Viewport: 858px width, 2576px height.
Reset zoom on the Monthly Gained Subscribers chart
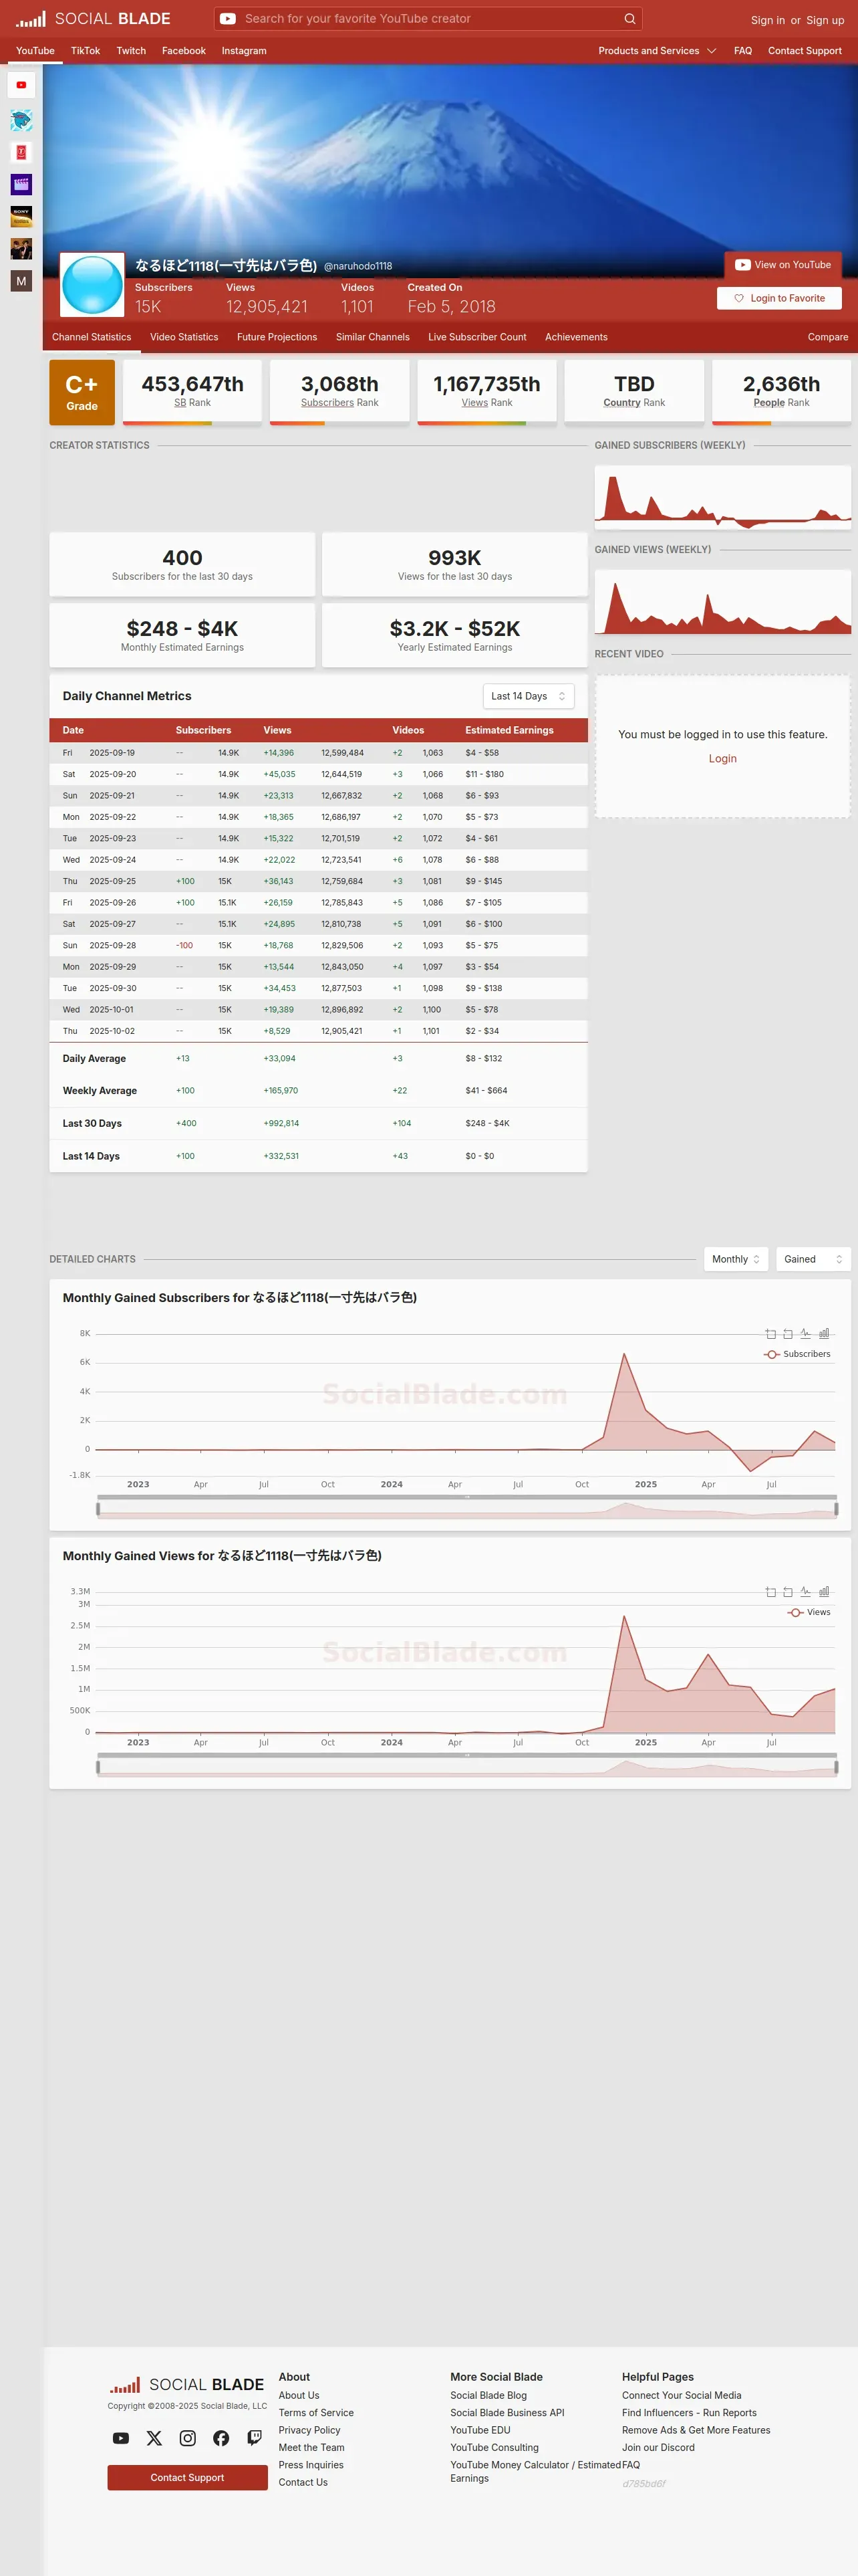788,1334
